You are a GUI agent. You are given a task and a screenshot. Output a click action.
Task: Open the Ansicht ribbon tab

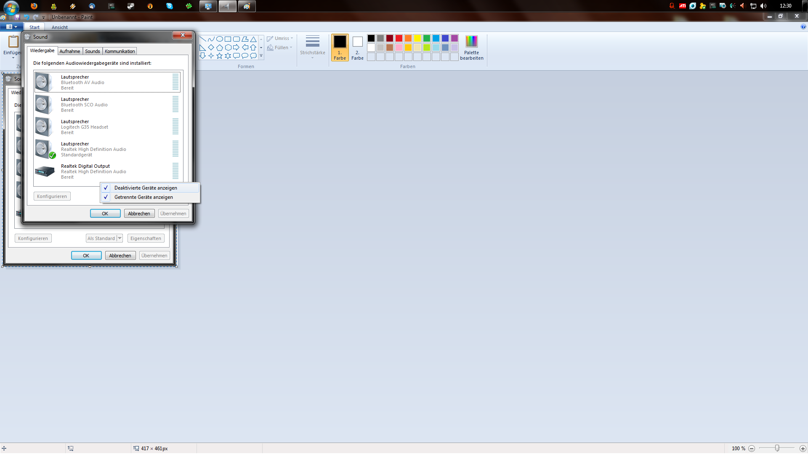pyautogui.click(x=59, y=27)
